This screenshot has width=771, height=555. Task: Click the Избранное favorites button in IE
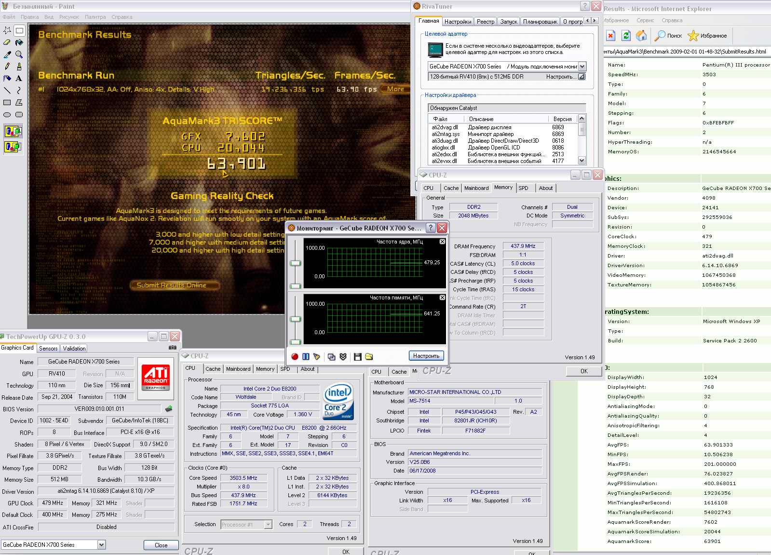click(707, 36)
